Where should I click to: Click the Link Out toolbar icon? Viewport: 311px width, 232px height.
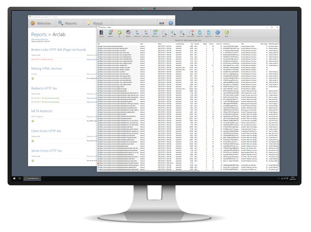pyautogui.click(x=182, y=33)
